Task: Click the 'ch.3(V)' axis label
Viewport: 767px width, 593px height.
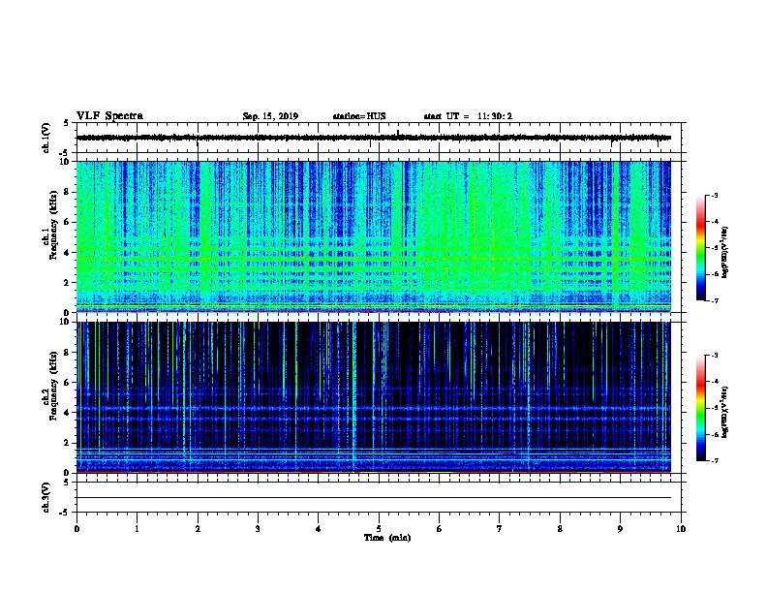Action: (x=46, y=497)
